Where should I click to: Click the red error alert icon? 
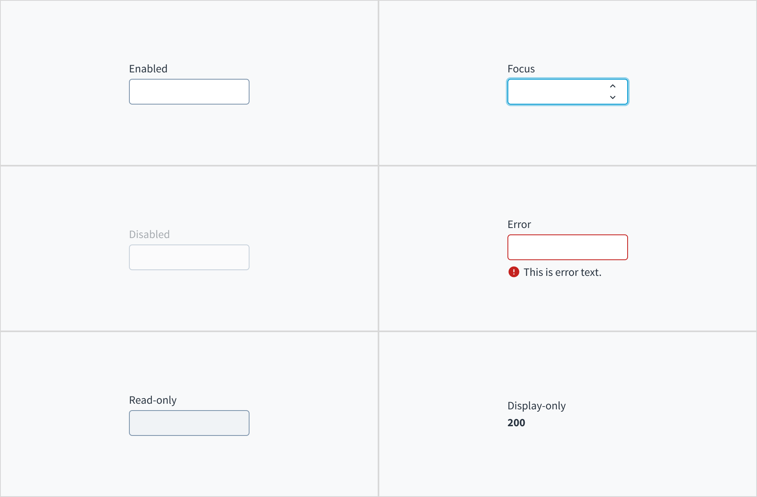tap(514, 272)
